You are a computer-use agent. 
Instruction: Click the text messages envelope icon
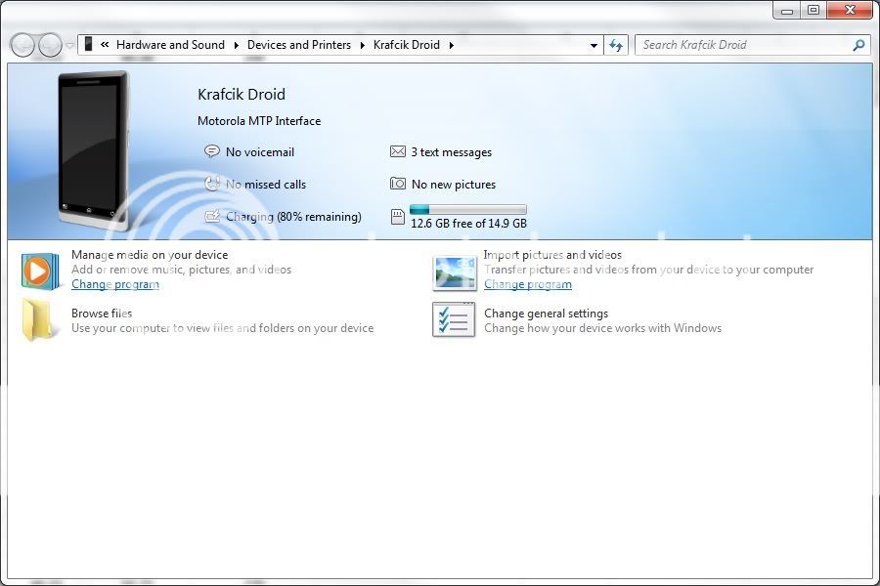click(x=397, y=151)
